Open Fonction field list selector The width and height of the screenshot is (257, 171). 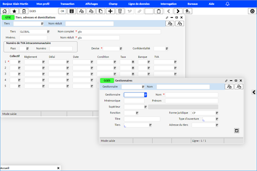click(137, 113)
